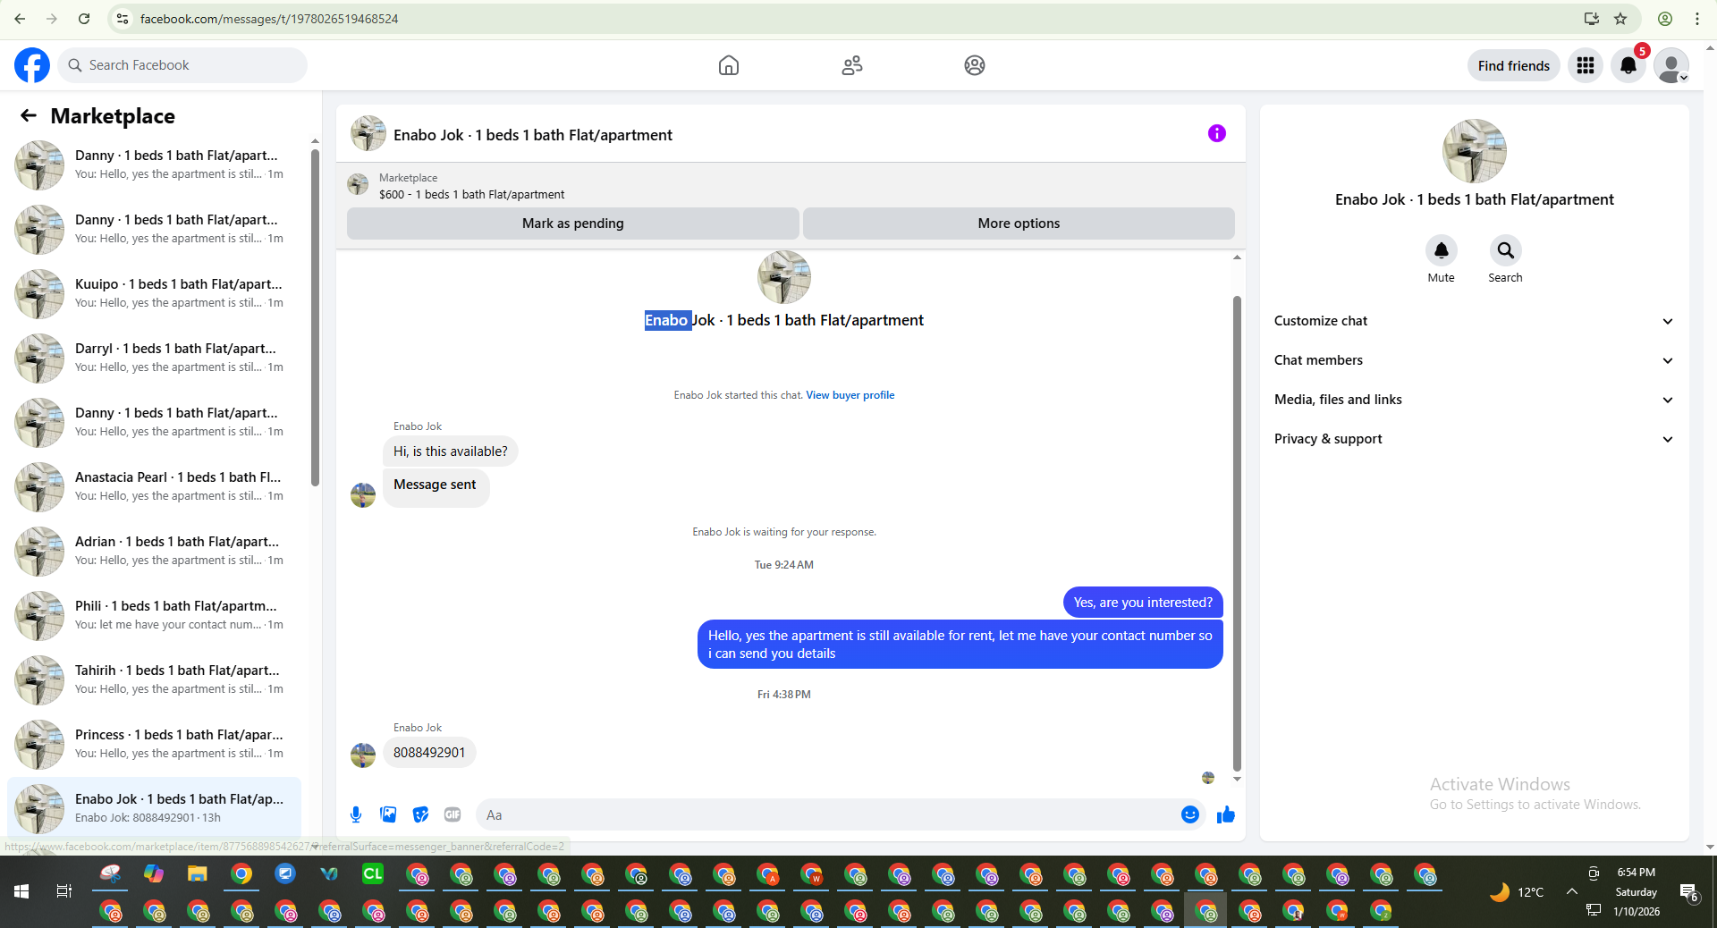Viewport: 1717px width, 928px height.
Task: Click the Aa message input field
Action: pos(827,814)
